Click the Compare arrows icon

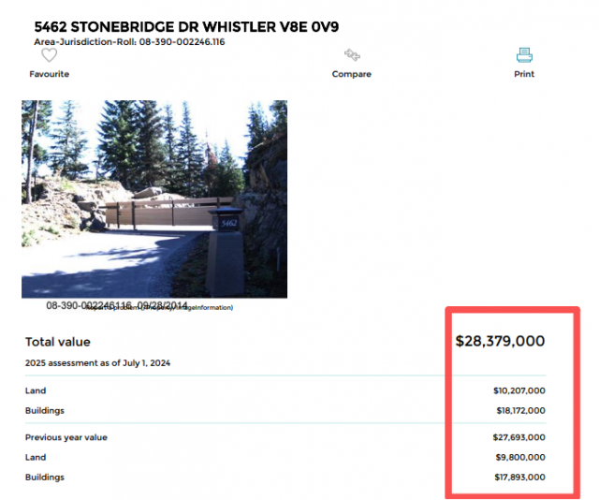[x=352, y=55]
